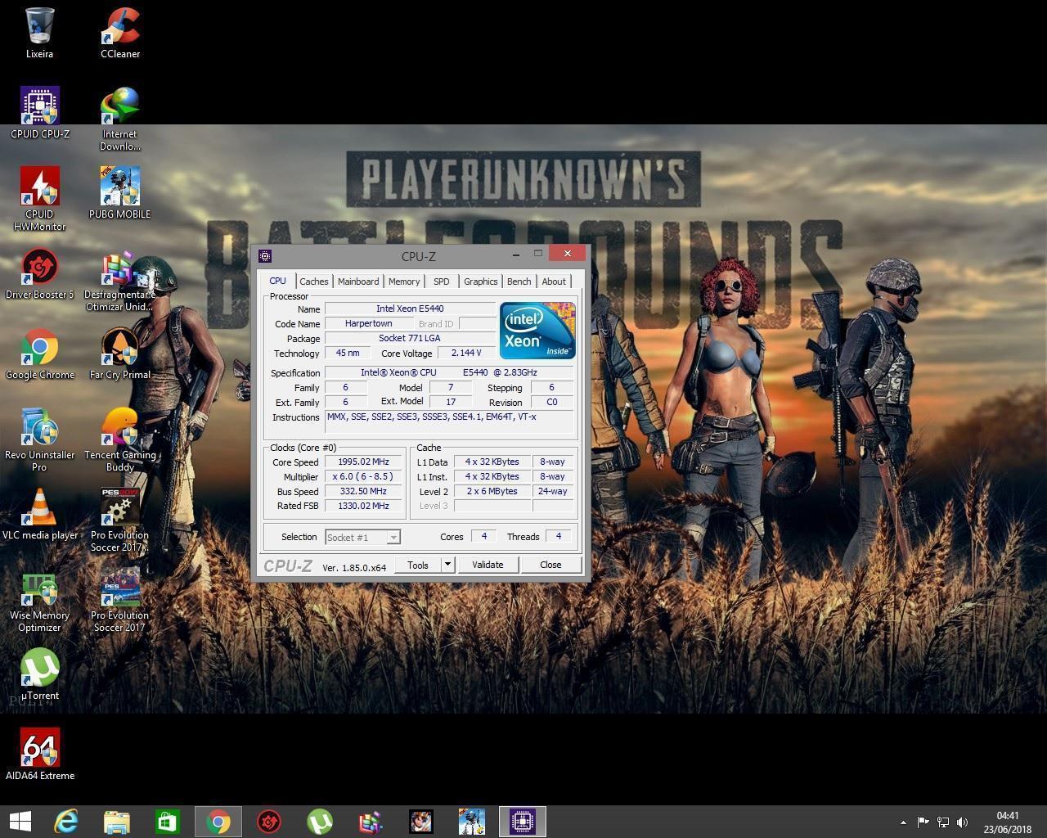Screen dimensions: 1047x838
Task: Select the PUBG MOBILE desktop shortcut
Action: click(120, 193)
